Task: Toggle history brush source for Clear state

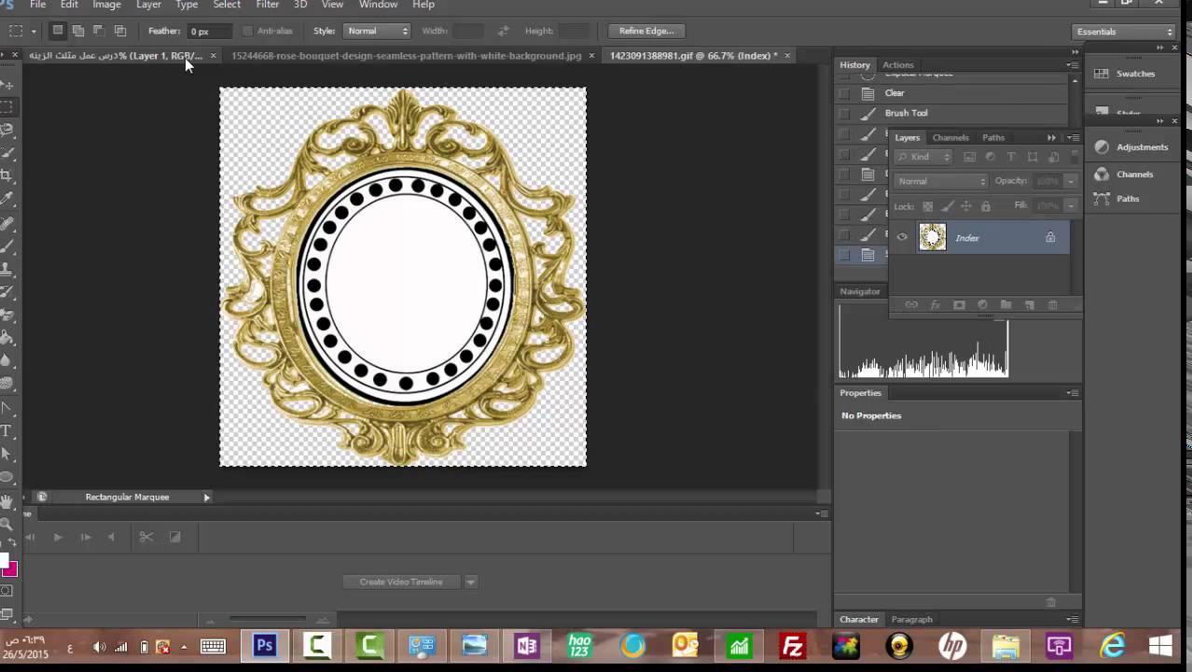Action: coord(844,93)
